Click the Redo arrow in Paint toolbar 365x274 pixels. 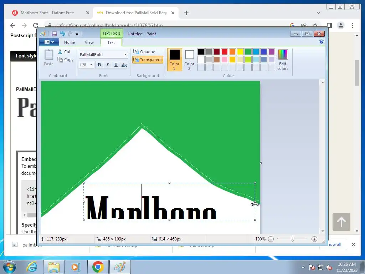[70, 34]
